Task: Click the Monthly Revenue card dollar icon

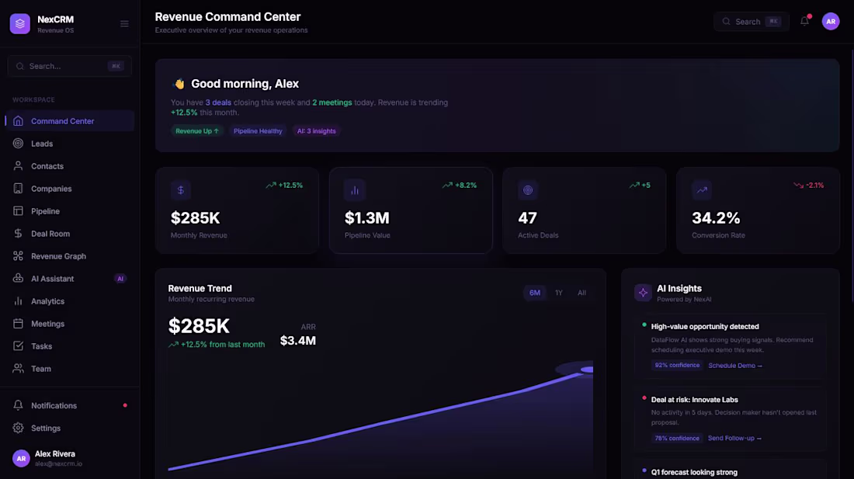Action: pyautogui.click(x=181, y=190)
